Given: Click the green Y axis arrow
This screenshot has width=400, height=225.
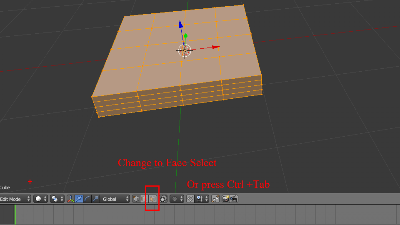Looking at the screenshot, I should pos(185,36).
